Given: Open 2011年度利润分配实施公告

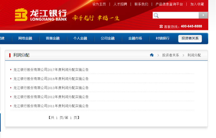Looking at the screenshot, I should (x=51, y=106).
